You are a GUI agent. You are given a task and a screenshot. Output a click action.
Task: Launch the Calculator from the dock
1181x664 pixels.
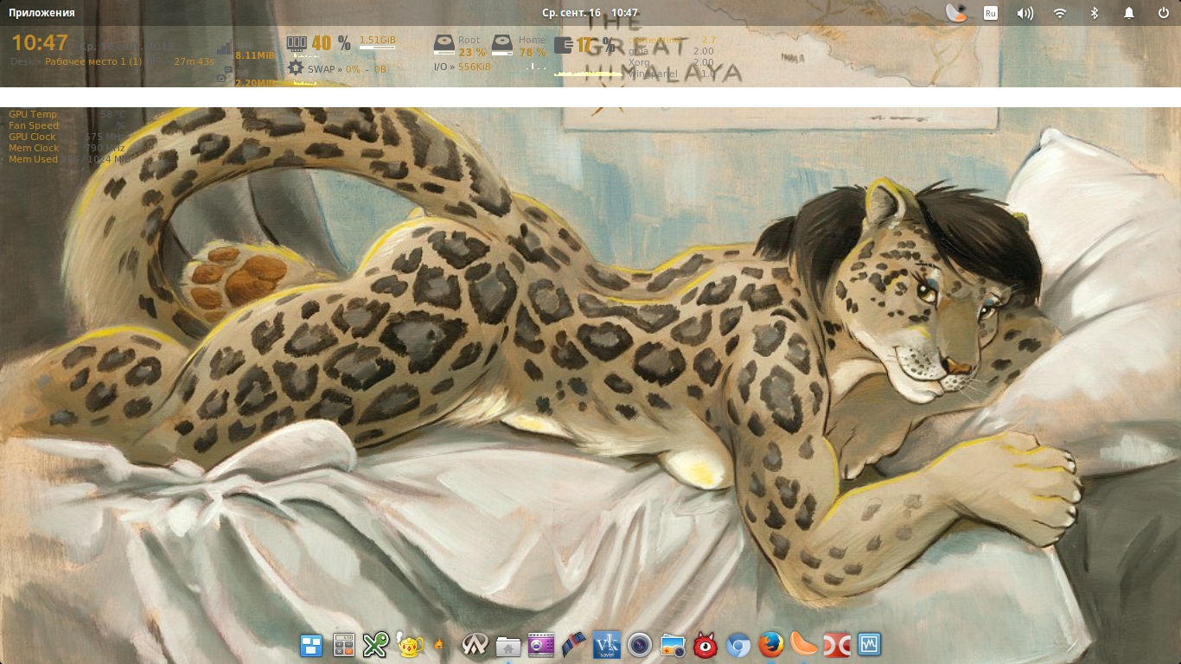pyautogui.click(x=344, y=645)
